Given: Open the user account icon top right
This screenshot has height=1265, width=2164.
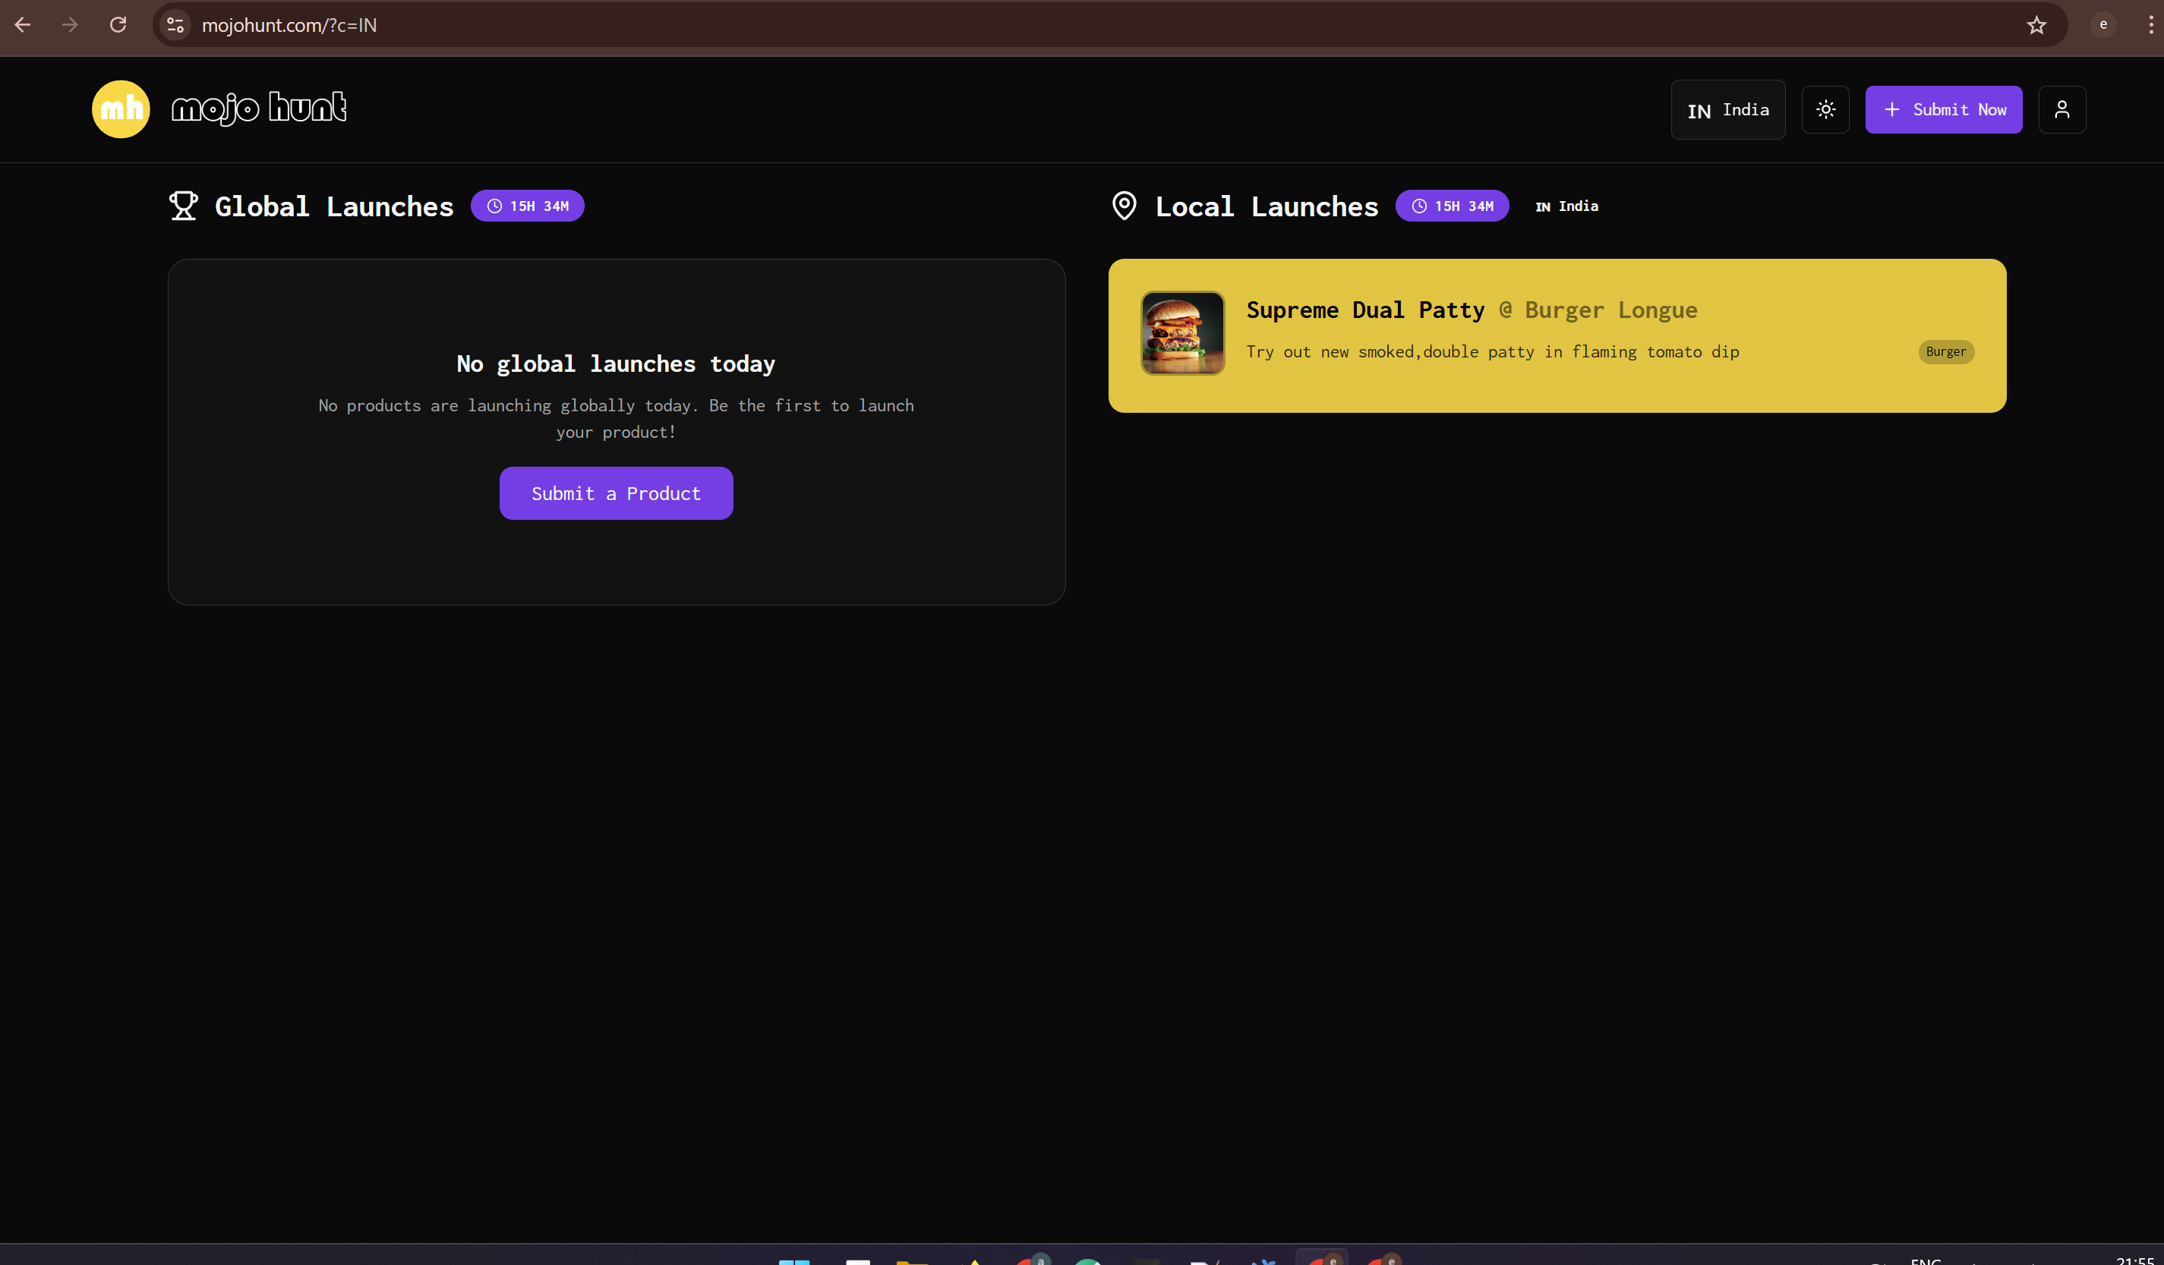Looking at the screenshot, I should 2061,109.
